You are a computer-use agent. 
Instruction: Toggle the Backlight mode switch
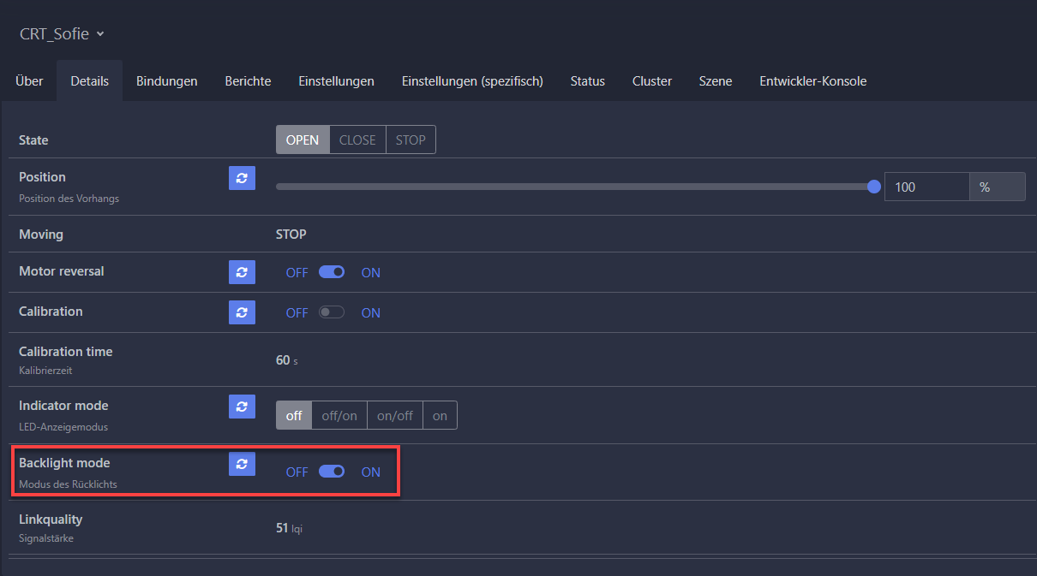(x=332, y=472)
